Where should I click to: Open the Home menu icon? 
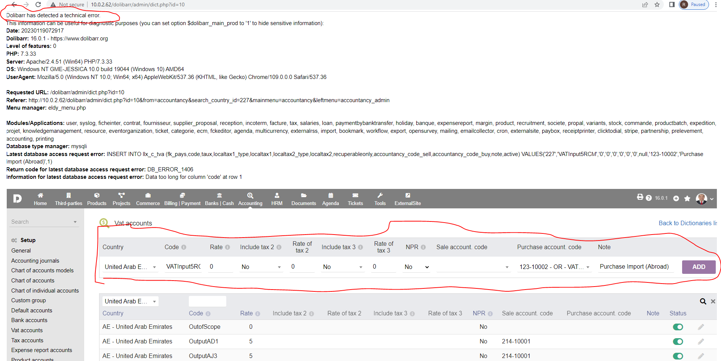(40, 195)
